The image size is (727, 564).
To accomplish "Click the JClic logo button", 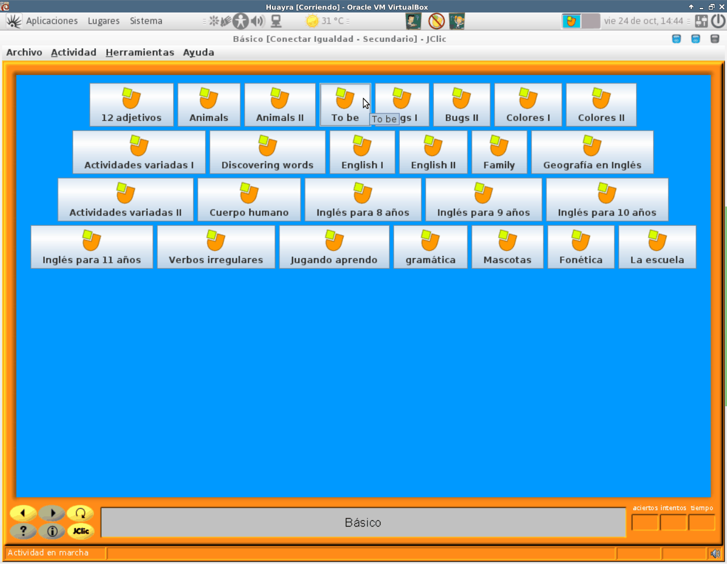I will click(x=81, y=531).
